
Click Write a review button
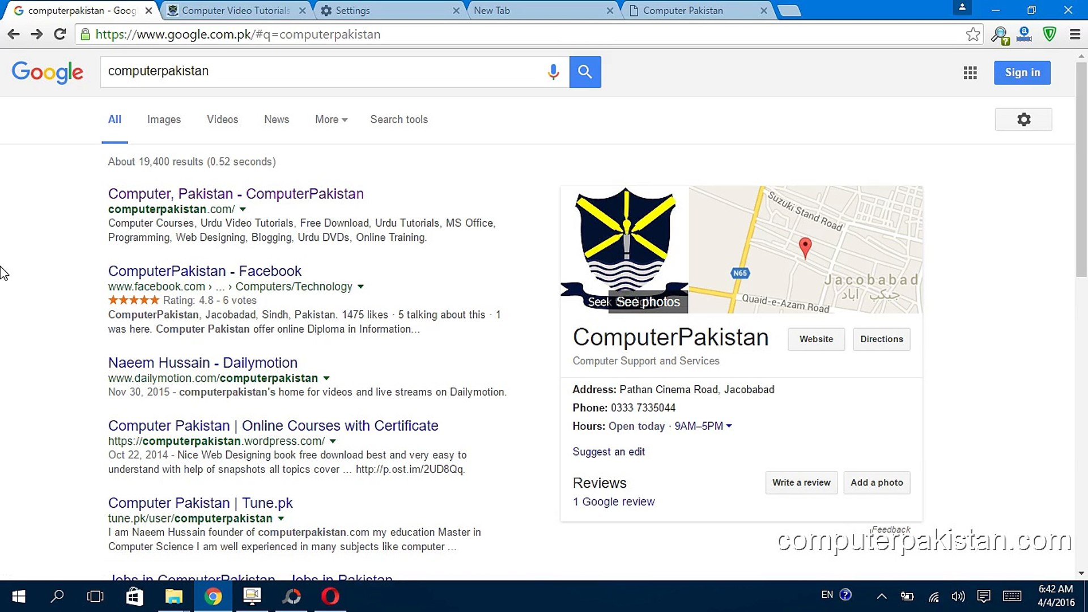(801, 483)
